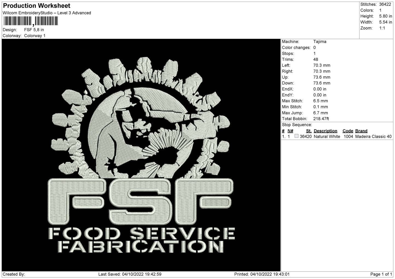Click the Color changes value 0

(315, 48)
